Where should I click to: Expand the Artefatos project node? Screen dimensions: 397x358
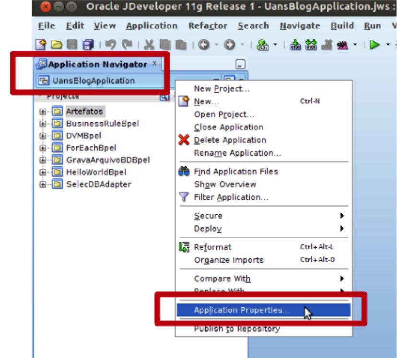pyautogui.click(x=43, y=112)
